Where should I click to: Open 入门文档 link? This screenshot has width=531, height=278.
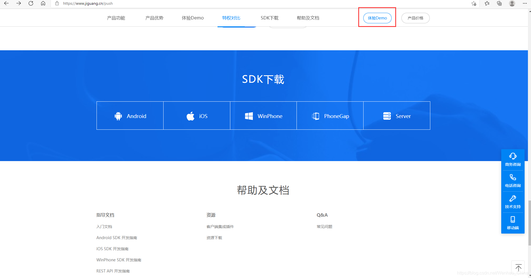104,227
